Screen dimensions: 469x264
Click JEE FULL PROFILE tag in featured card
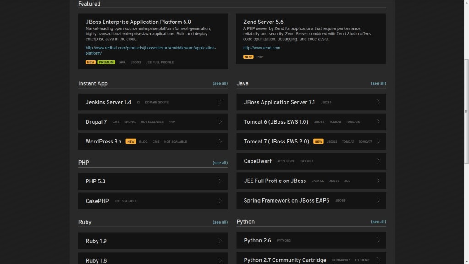coord(160,62)
